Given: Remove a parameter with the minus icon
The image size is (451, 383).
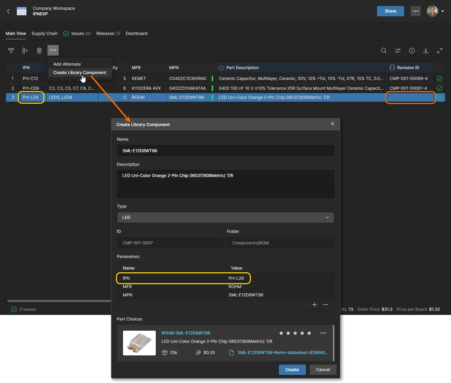Looking at the screenshot, I should point(326,305).
